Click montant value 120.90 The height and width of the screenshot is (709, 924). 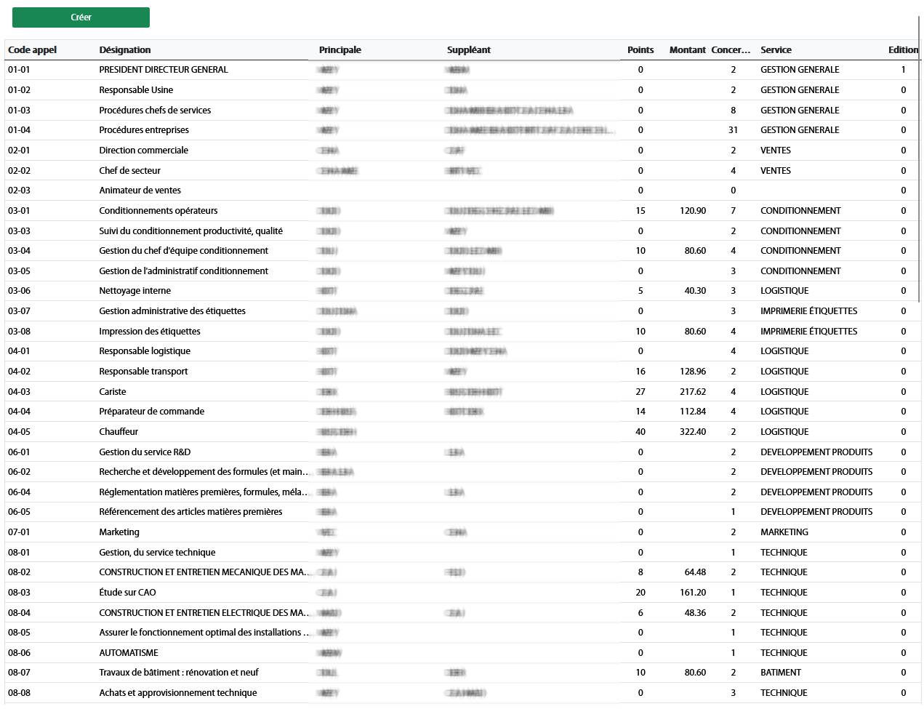693,211
